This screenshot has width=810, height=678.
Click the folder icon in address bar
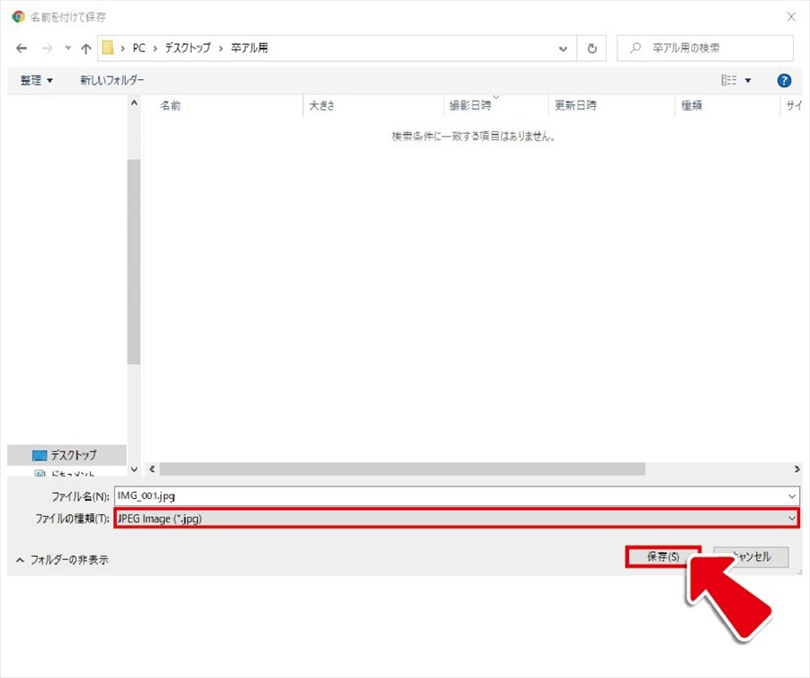point(107,48)
